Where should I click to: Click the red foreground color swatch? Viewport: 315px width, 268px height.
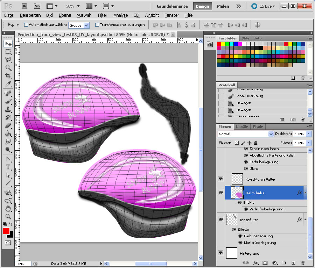click(6, 231)
